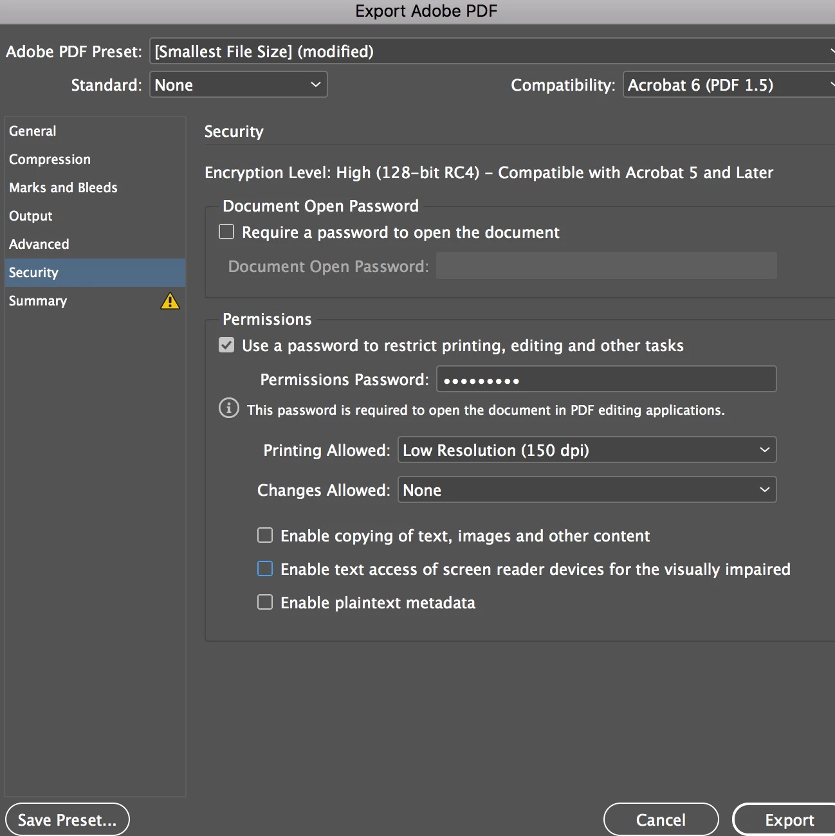
Task: Open the Standard dropdown set to None
Action: [x=239, y=84]
